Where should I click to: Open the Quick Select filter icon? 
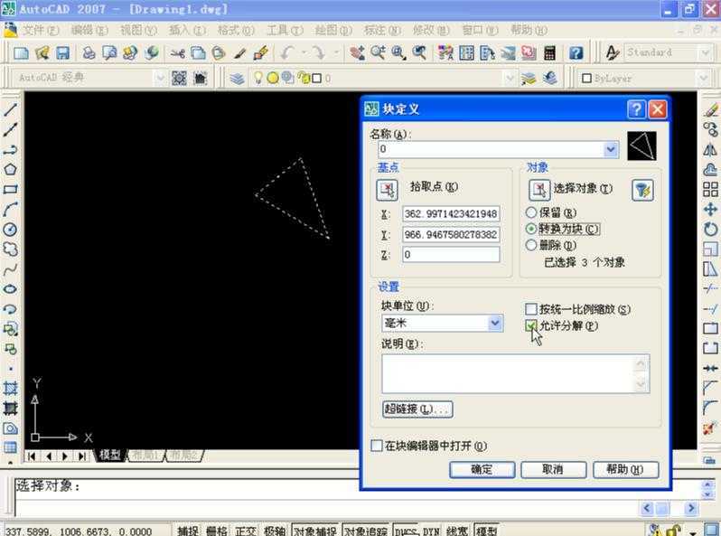[x=642, y=190]
